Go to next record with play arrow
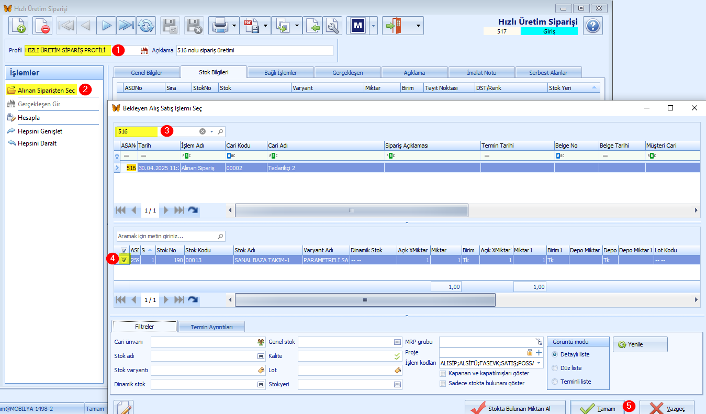This screenshot has width=706, height=414. 106,25
